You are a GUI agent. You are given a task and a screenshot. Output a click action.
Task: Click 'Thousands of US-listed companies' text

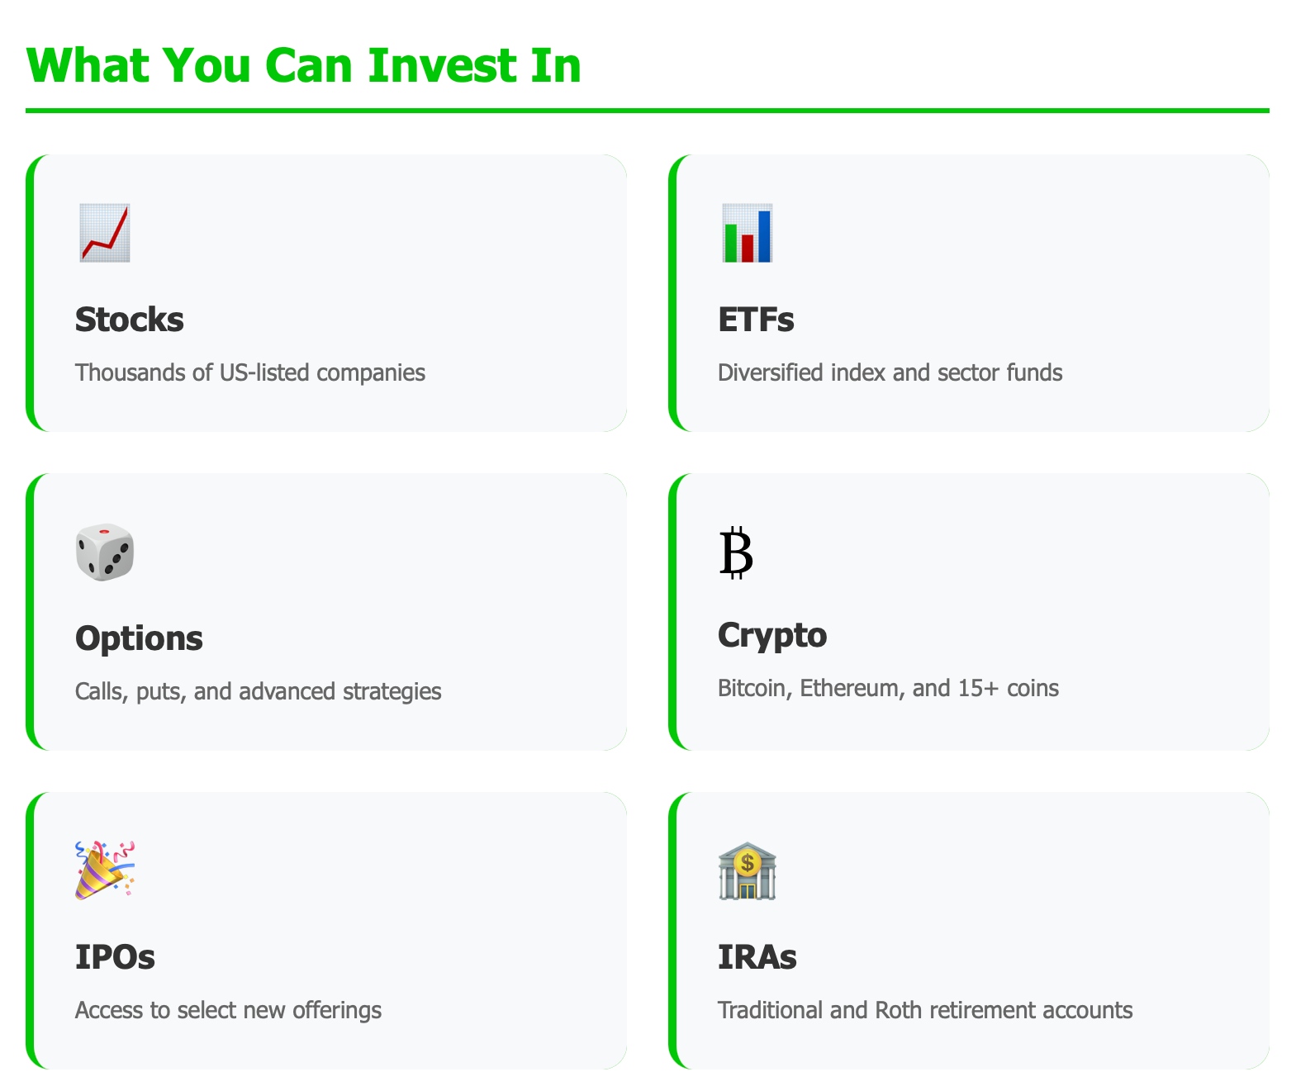(x=250, y=372)
